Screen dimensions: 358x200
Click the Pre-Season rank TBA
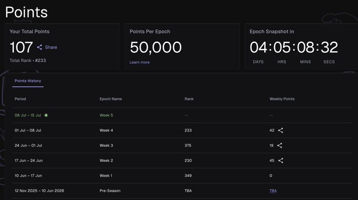[x=188, y=191]
